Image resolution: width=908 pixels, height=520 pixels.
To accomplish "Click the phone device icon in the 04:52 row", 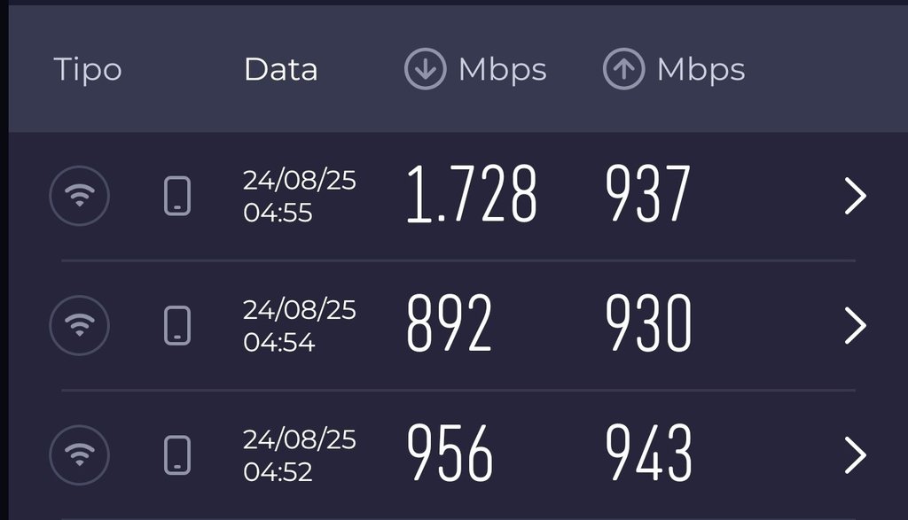I will pyautogui.click(x=177, y=454).
